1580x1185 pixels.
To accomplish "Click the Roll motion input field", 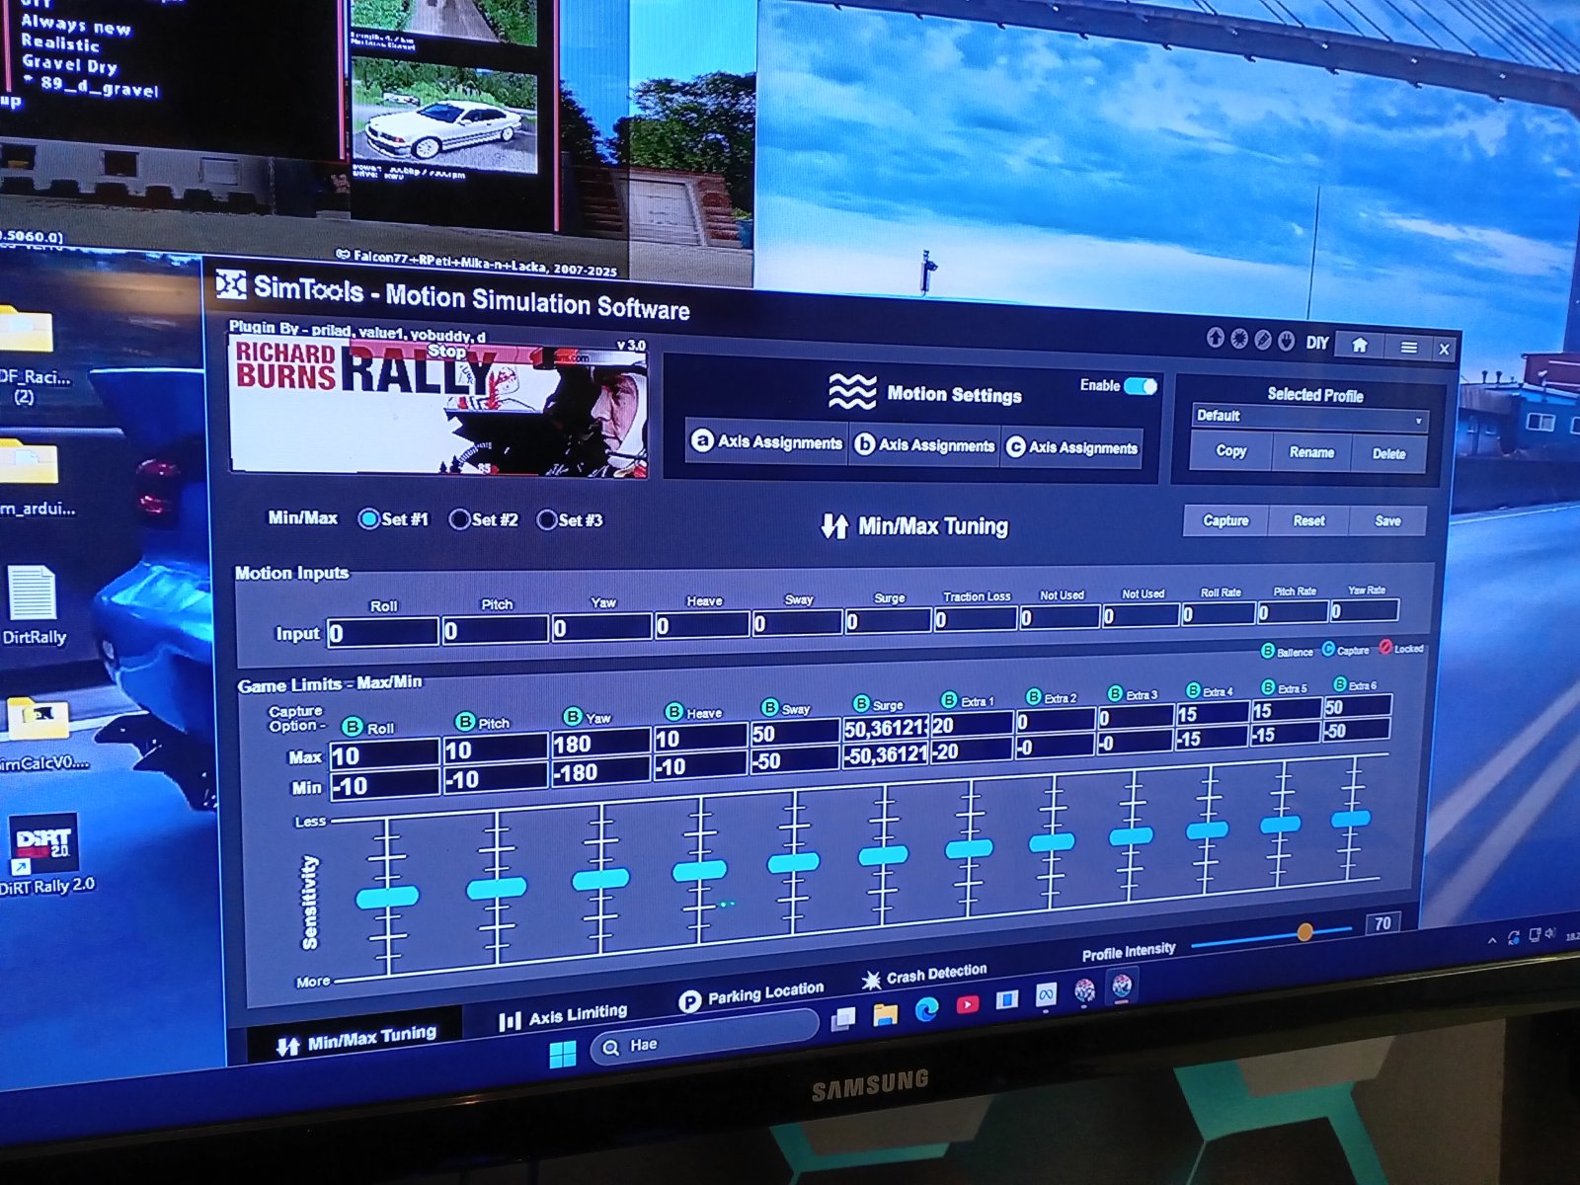I will point(382,632).
